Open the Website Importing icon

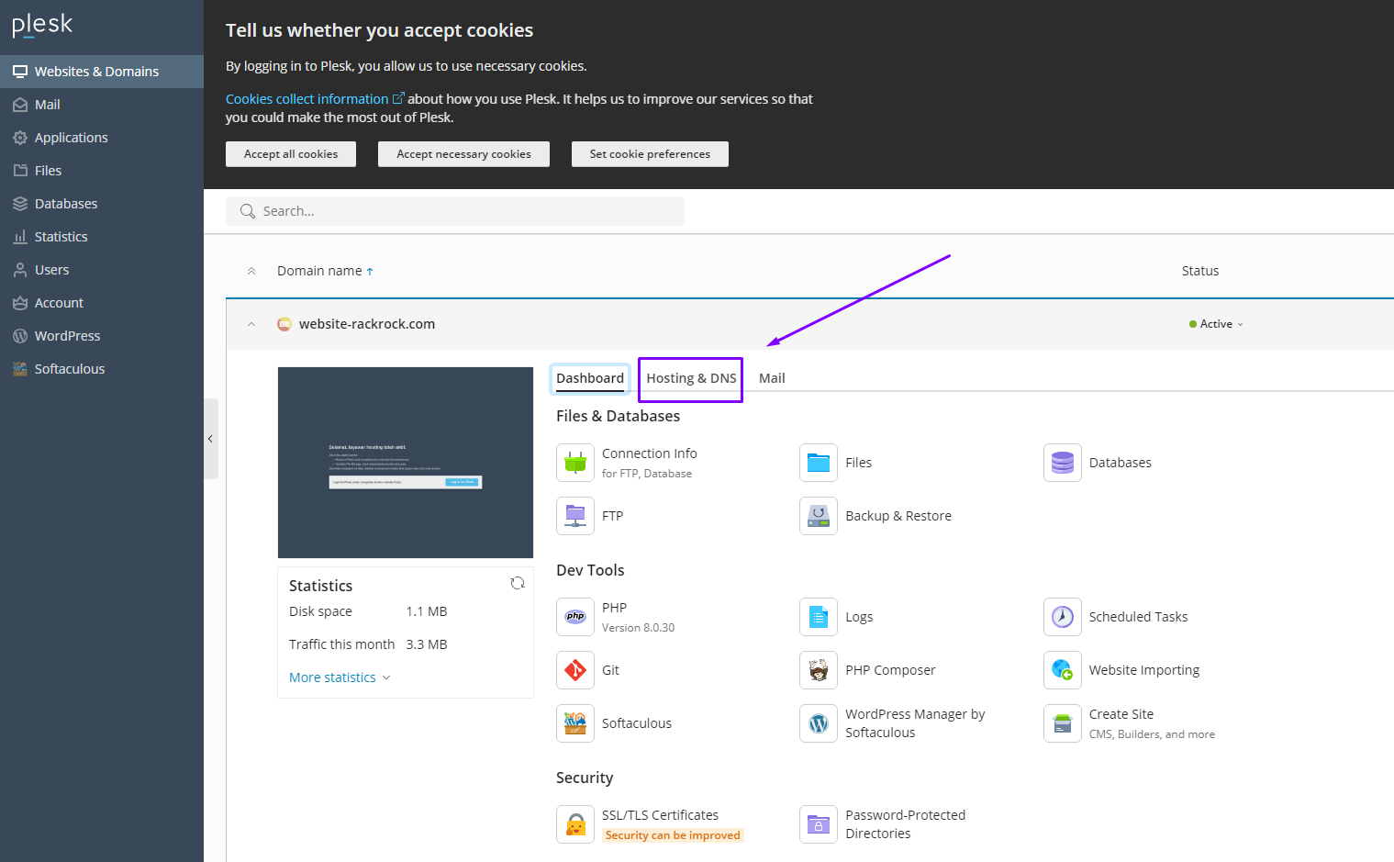coord(1062,670)
